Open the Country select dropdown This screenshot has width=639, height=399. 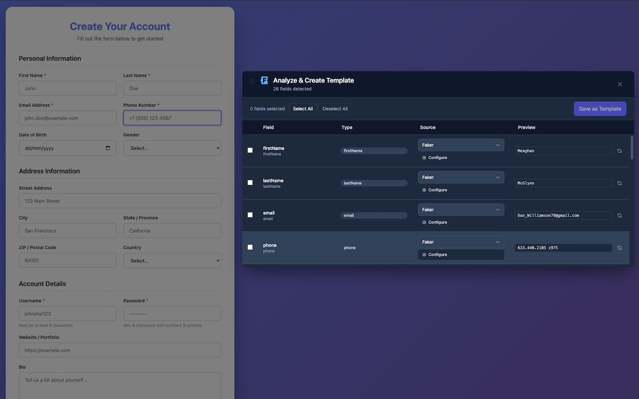(172, 260)
